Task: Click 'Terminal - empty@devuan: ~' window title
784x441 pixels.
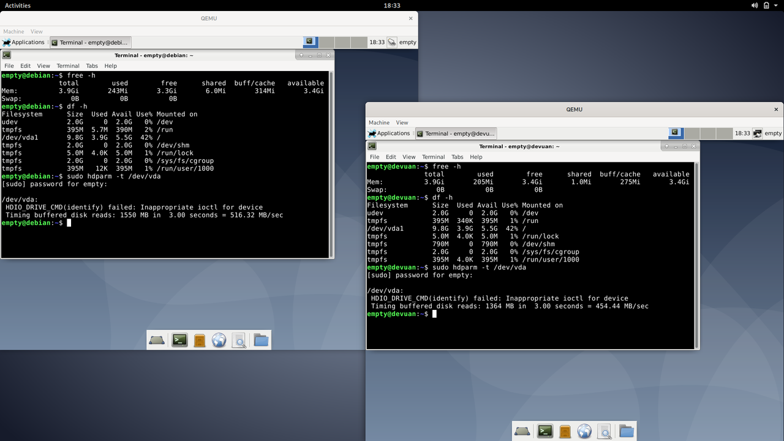Action: coord(519,146)
